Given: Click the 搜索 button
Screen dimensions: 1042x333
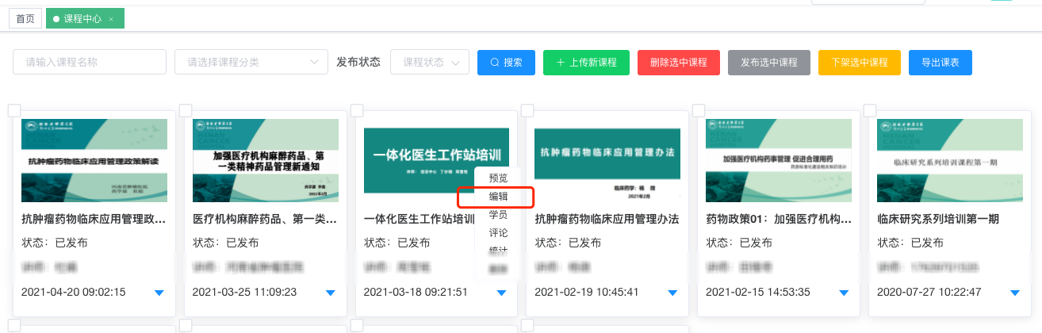Looking at the screenshot, I should [506, 62].
